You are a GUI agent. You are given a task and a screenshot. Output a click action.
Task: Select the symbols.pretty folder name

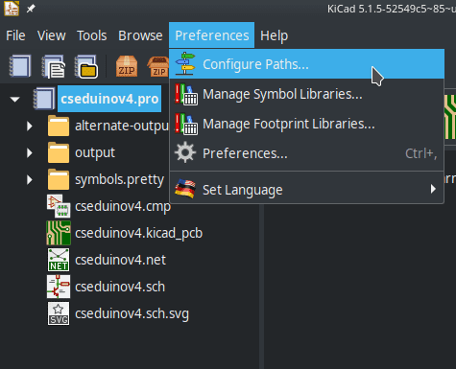pos(120,180)
